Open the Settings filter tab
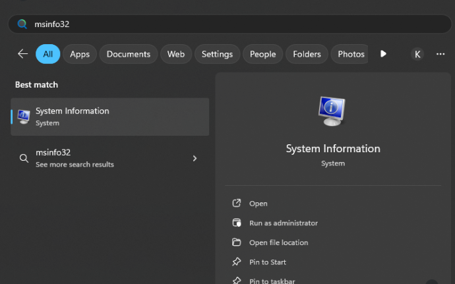This screenshot has height=284, width=455. [217, 54]
